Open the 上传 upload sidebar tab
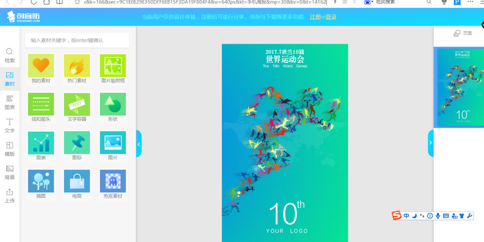484x242 pixels. (9, 196)
